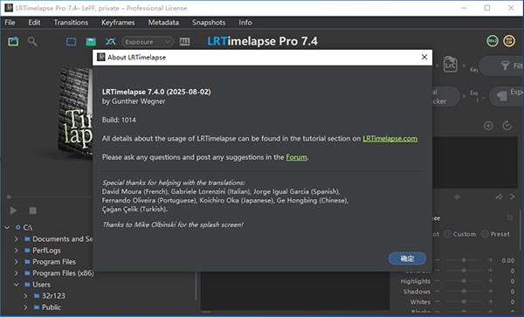This screenshot has width=524, height=317.
Task: Open the Keyframes menu
Action: pyautogui.click(x=118, y=23)
